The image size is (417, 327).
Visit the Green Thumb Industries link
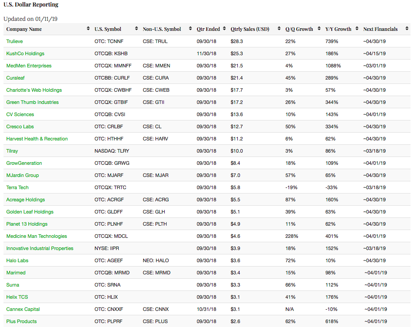32,102
